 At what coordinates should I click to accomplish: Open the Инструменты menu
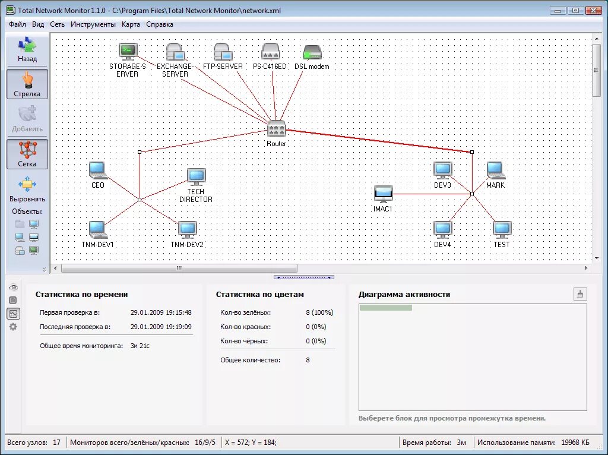(x=93, y=24)
